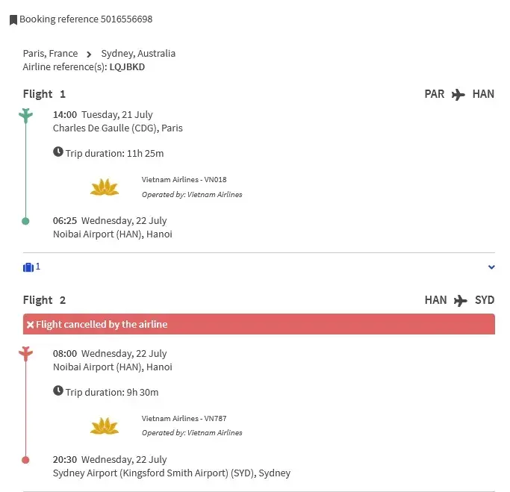The image size is (510, 492).
Task: Click the Vietnam Airlines logo for VN018
Action: 105,187
